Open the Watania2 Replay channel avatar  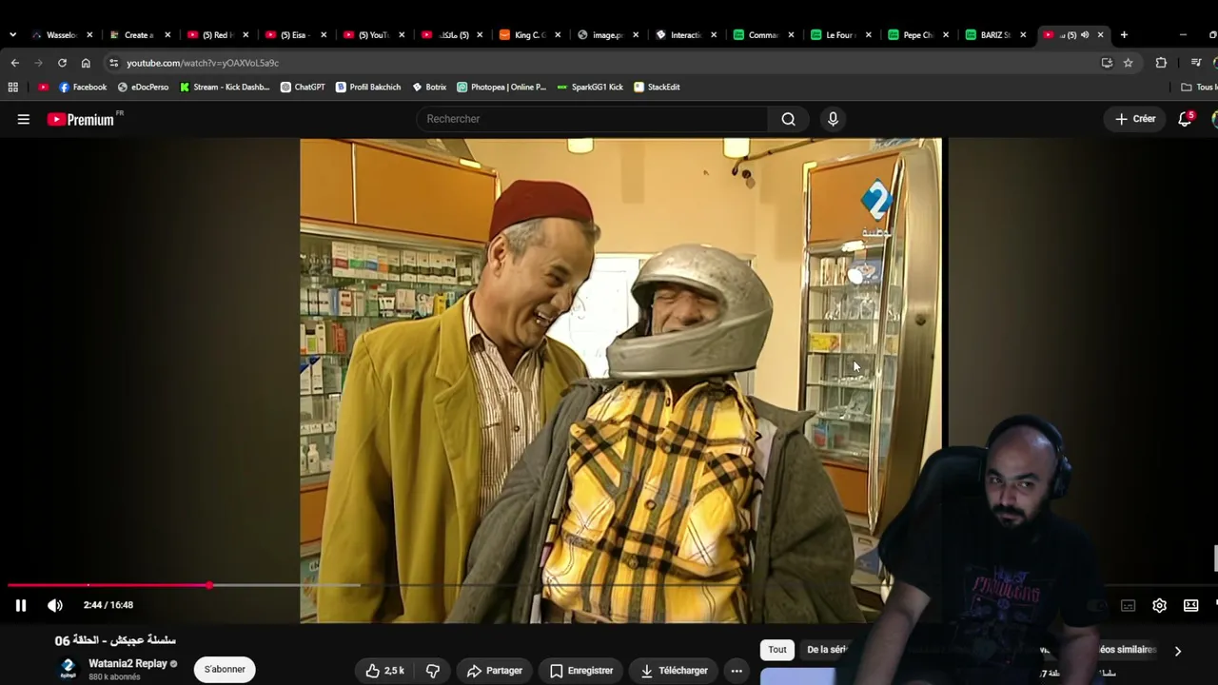click(x=68, y=669)
